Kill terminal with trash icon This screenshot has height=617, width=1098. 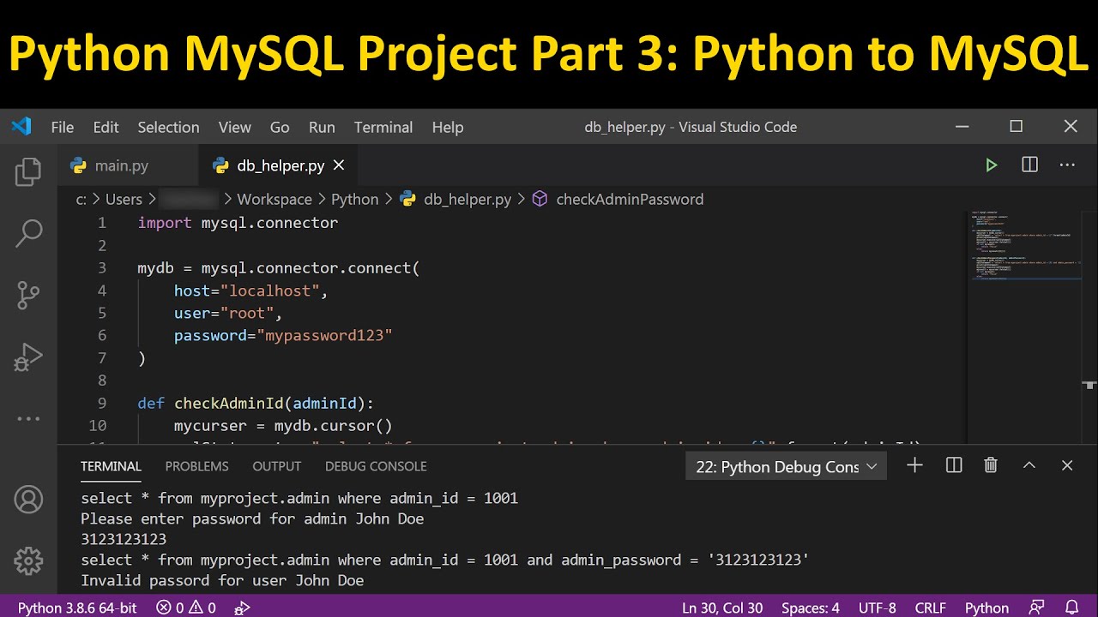click(x=991, y=465)
